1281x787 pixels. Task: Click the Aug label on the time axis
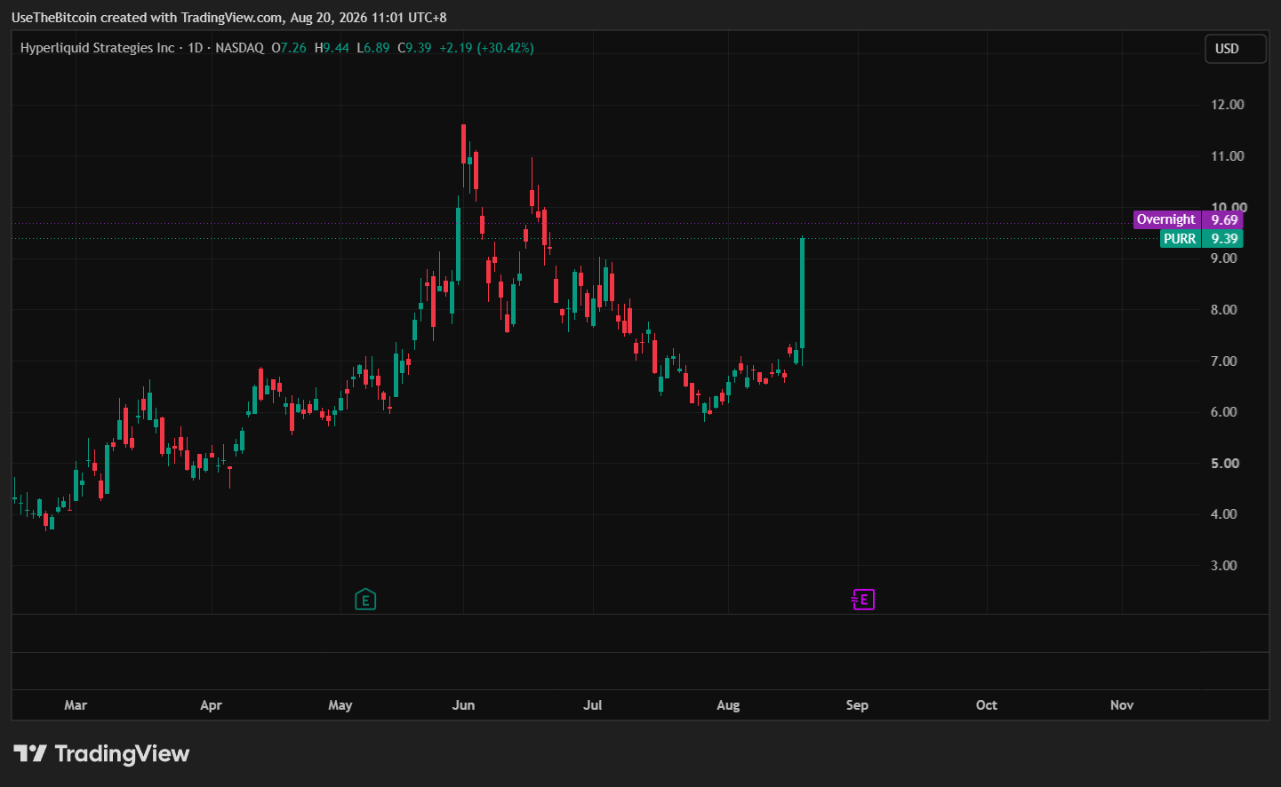(x=728, y=705)
